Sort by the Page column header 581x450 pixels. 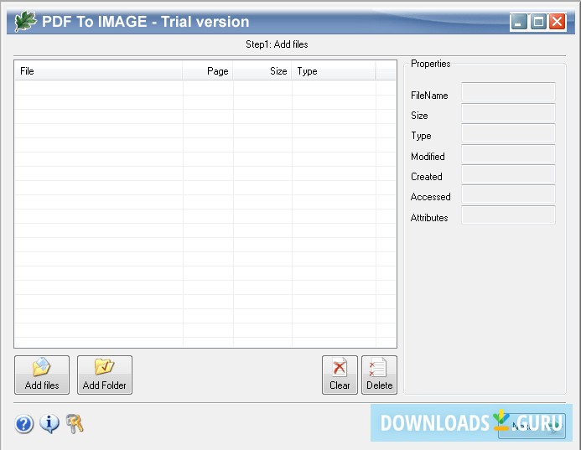208,71
